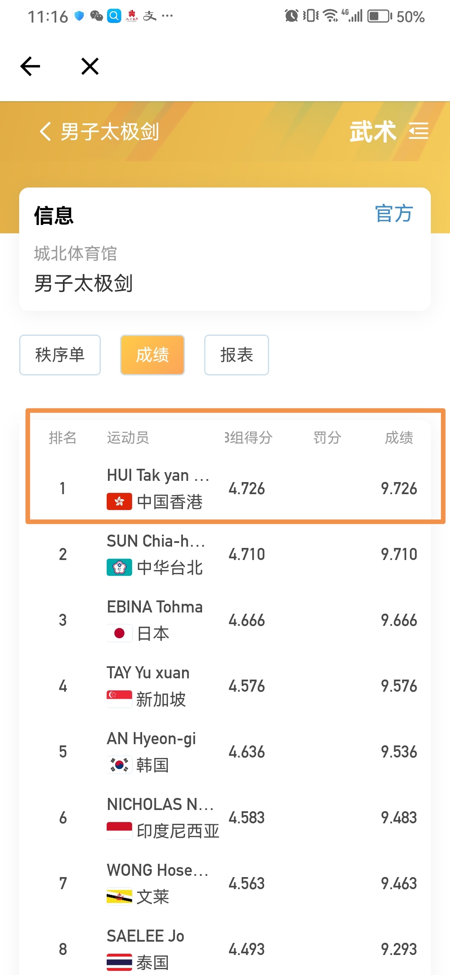This screenshot has width=450, height=975.
Task: Select athlete EBINA Tohma
Action: [155, 607]
